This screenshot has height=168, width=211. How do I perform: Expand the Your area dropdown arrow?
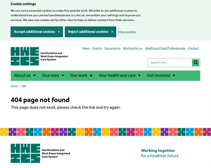point(63,76)
